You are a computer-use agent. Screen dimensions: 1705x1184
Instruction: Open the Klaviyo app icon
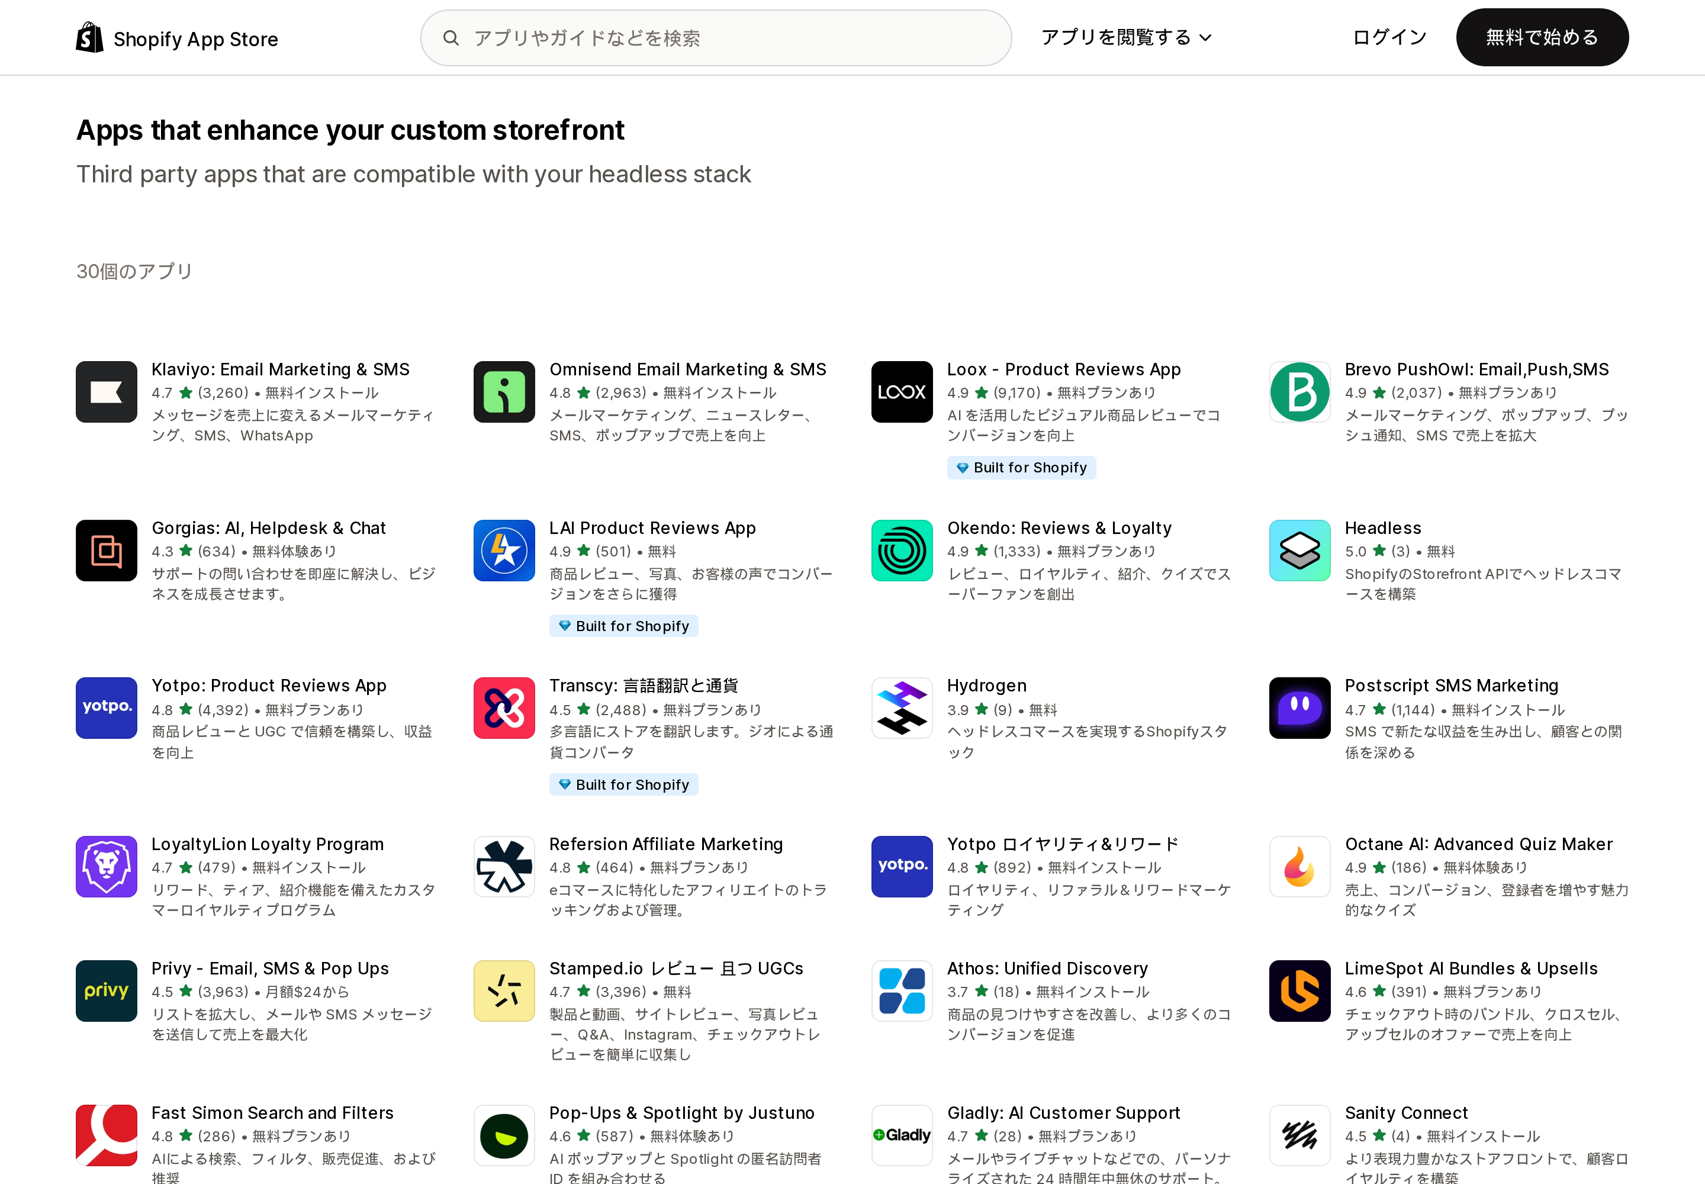[x=106, y=392]
